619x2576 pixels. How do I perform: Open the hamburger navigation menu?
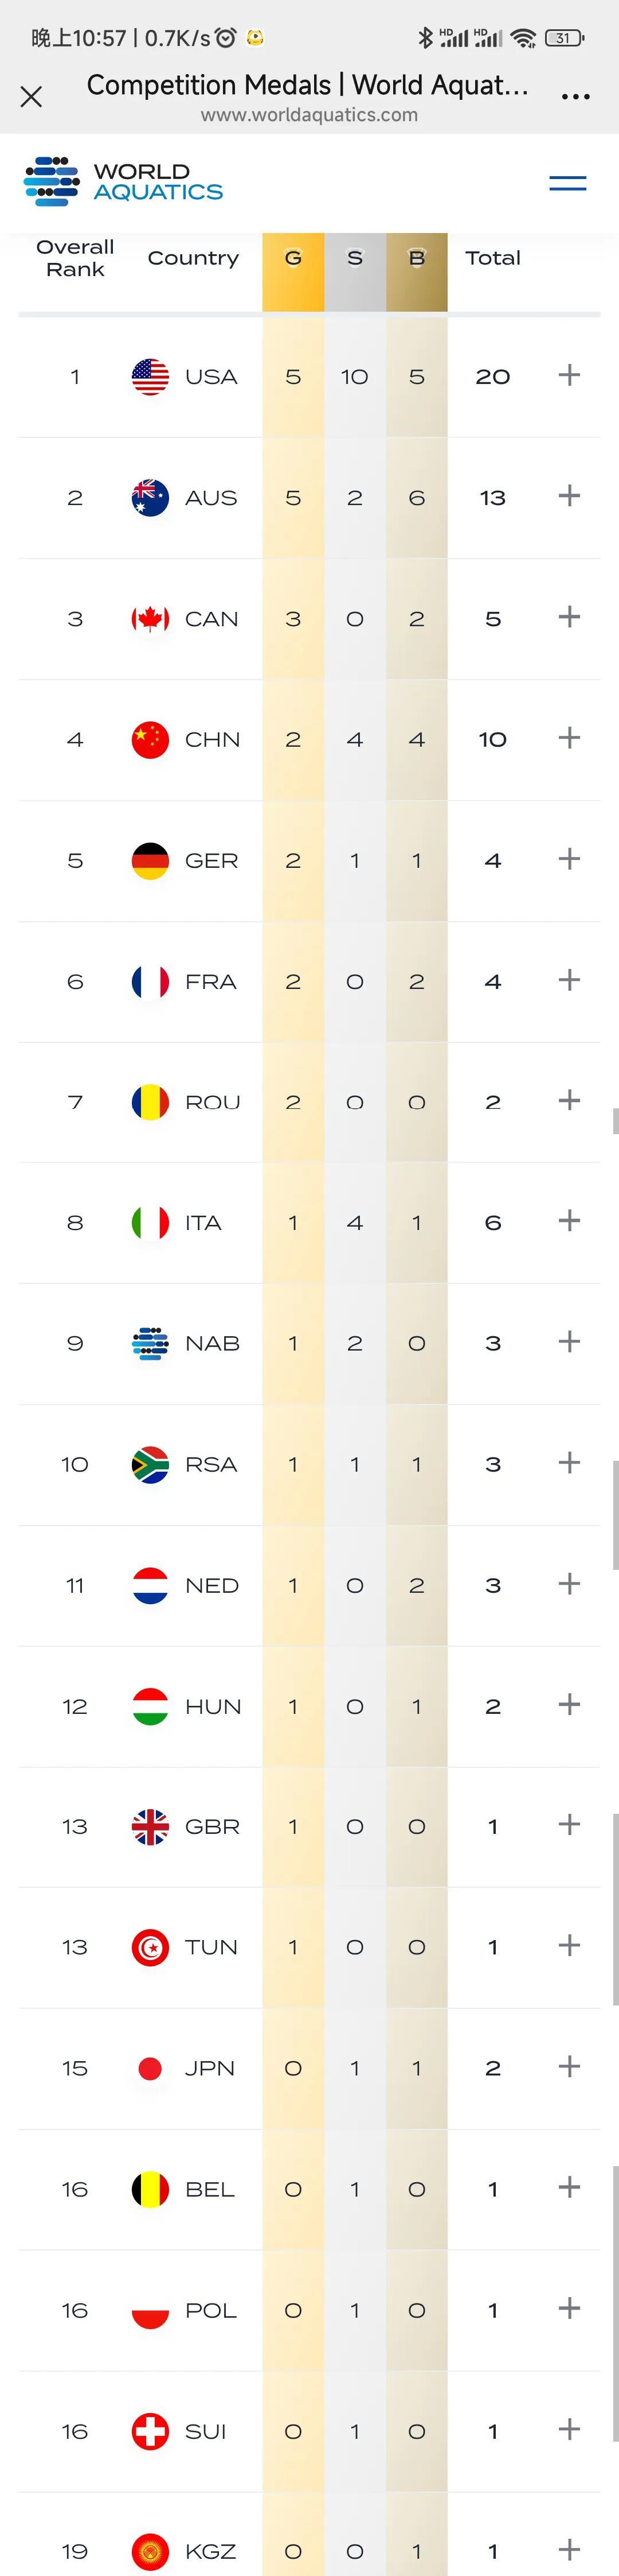[567, 183]
